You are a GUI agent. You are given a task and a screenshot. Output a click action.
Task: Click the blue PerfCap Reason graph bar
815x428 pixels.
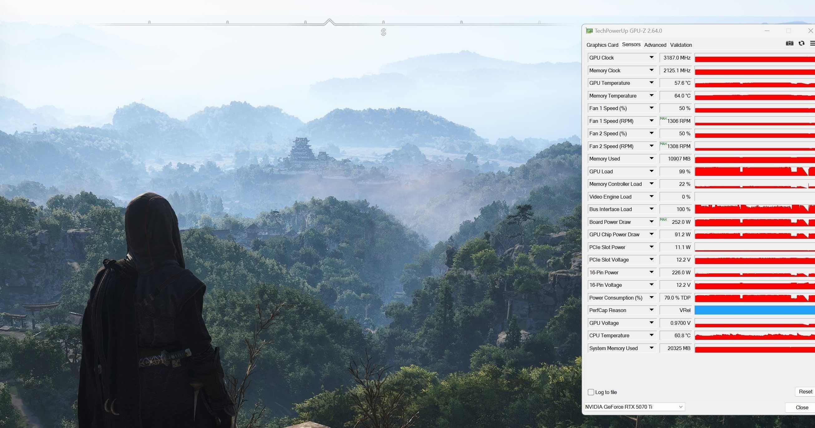point(754,310)
